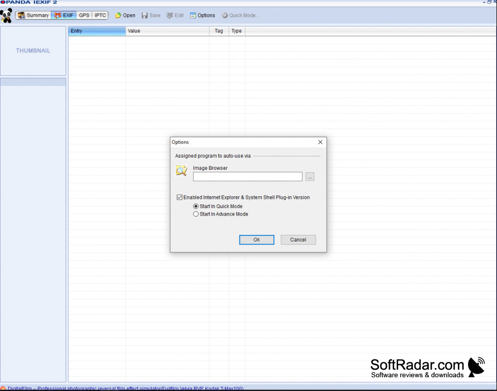Sort by the Value column header
This screenshot has height=391, width=497.
[x=168, y=31]
